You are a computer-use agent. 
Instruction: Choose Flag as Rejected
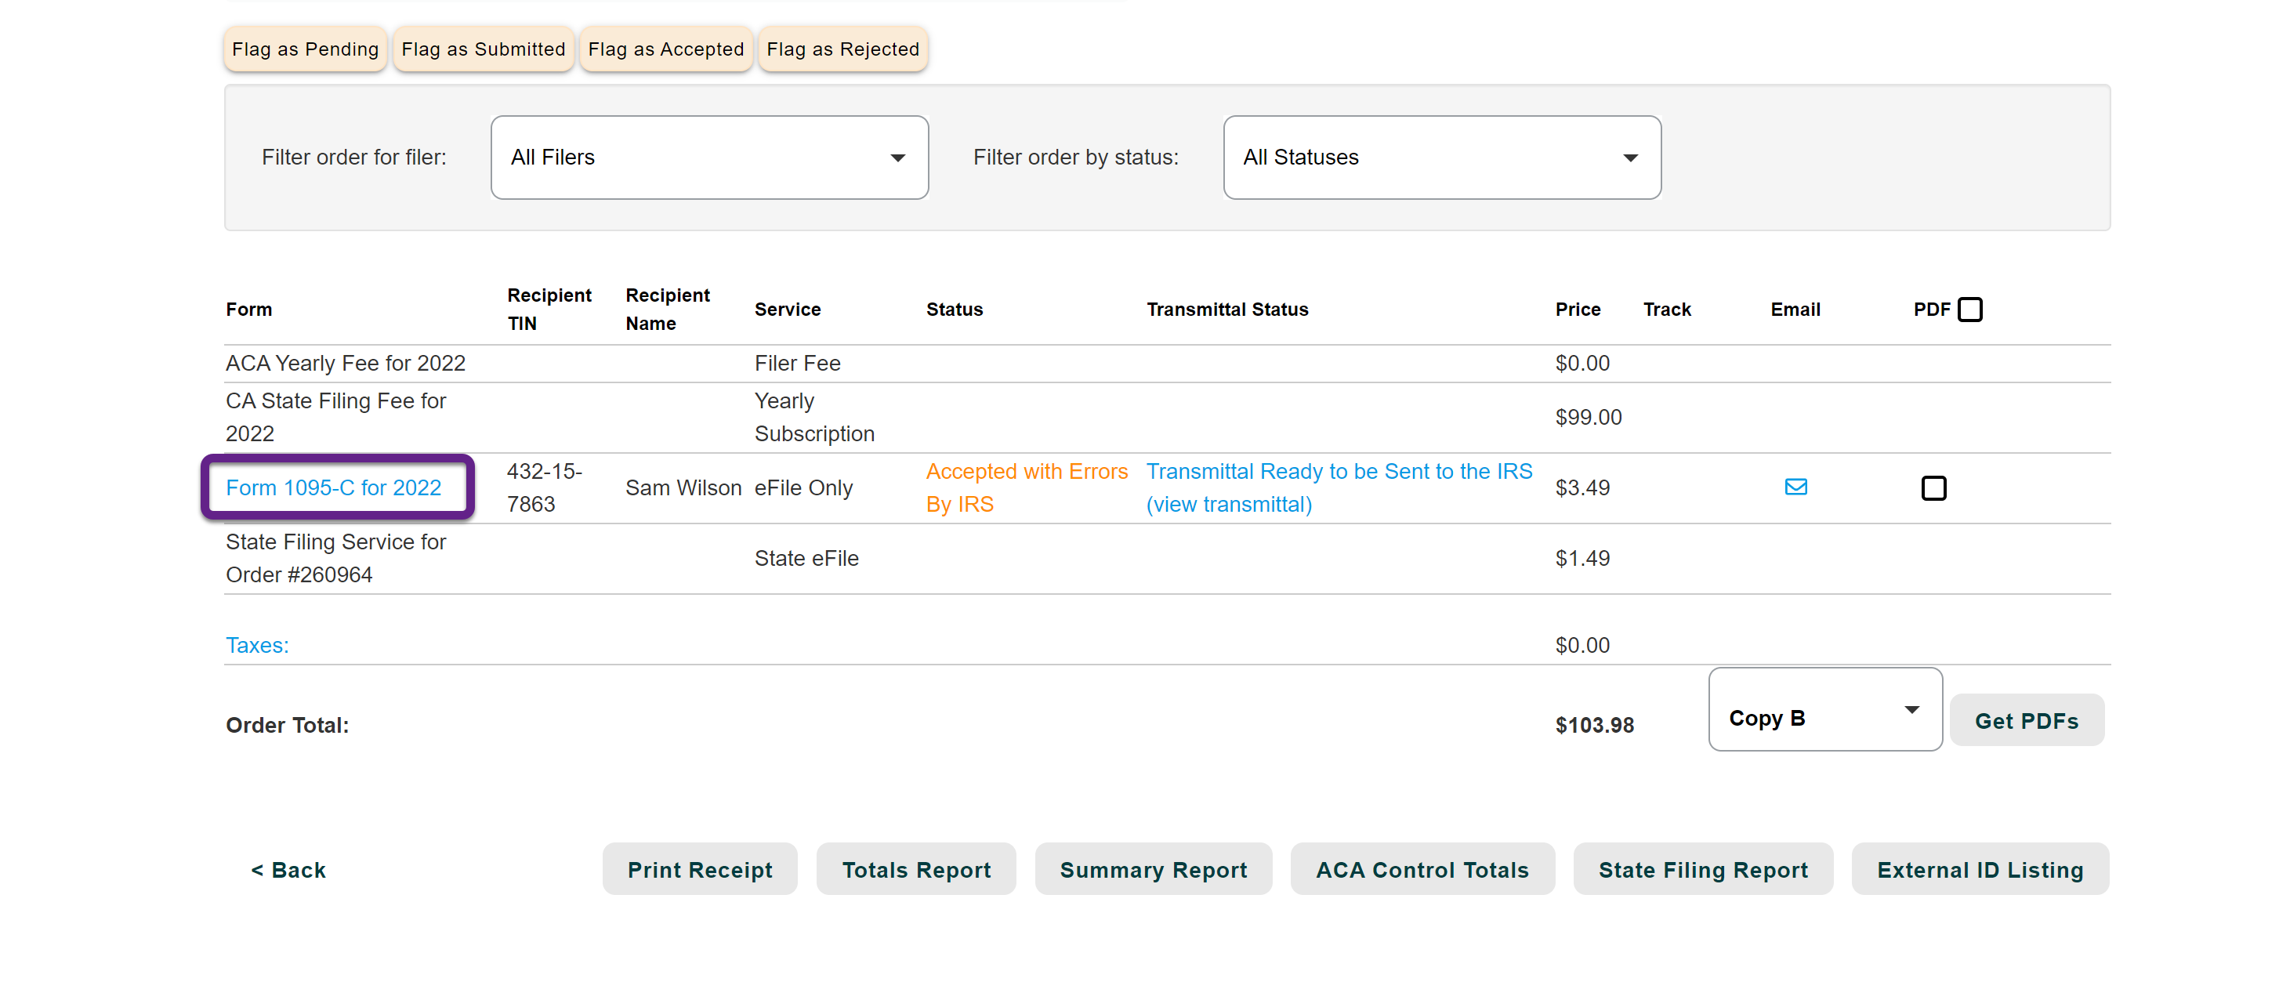(x=842, y=49)
